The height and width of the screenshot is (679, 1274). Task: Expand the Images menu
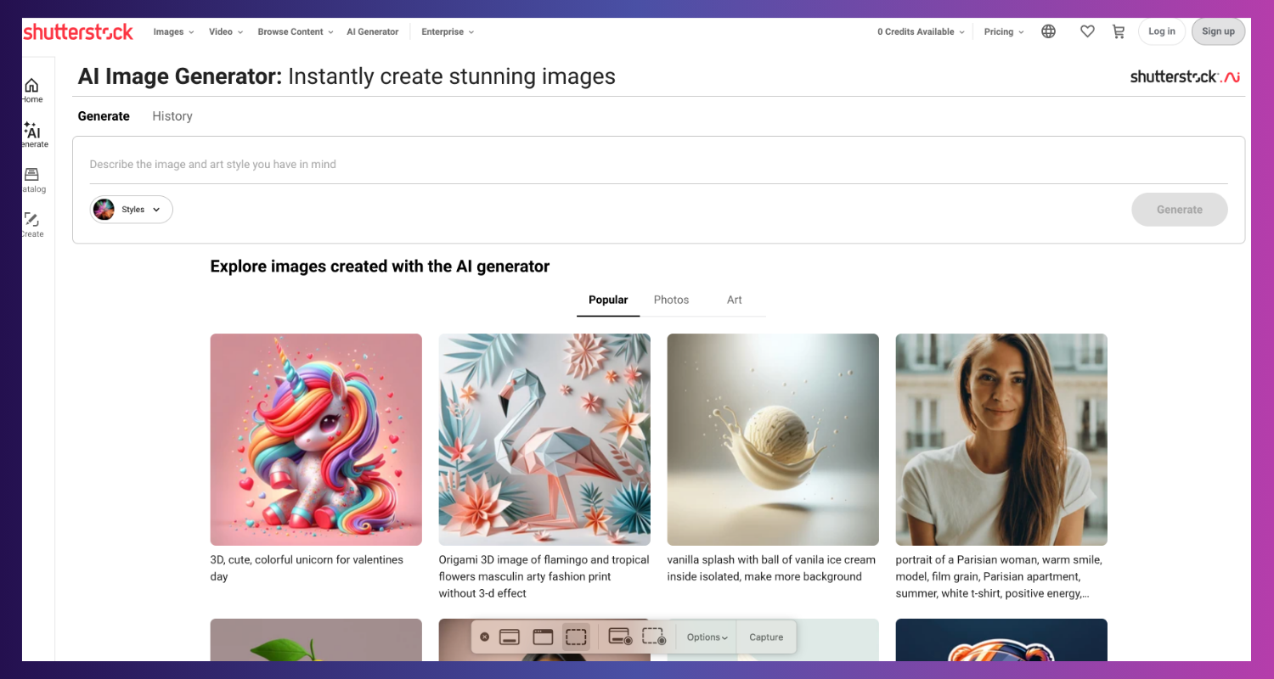coord(173,32)
